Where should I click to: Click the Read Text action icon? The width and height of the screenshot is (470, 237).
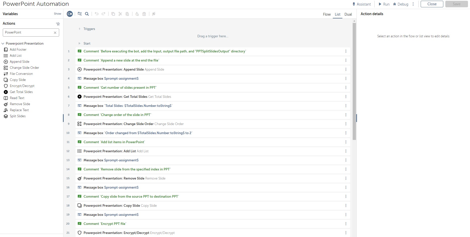point(6,98)
